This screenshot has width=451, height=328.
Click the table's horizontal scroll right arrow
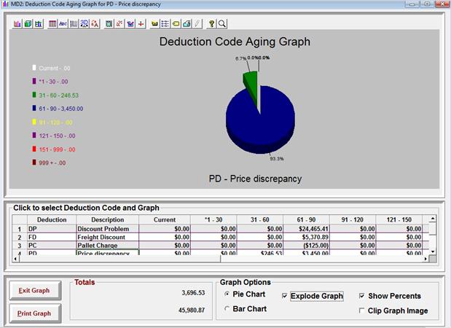coord(425,259)
